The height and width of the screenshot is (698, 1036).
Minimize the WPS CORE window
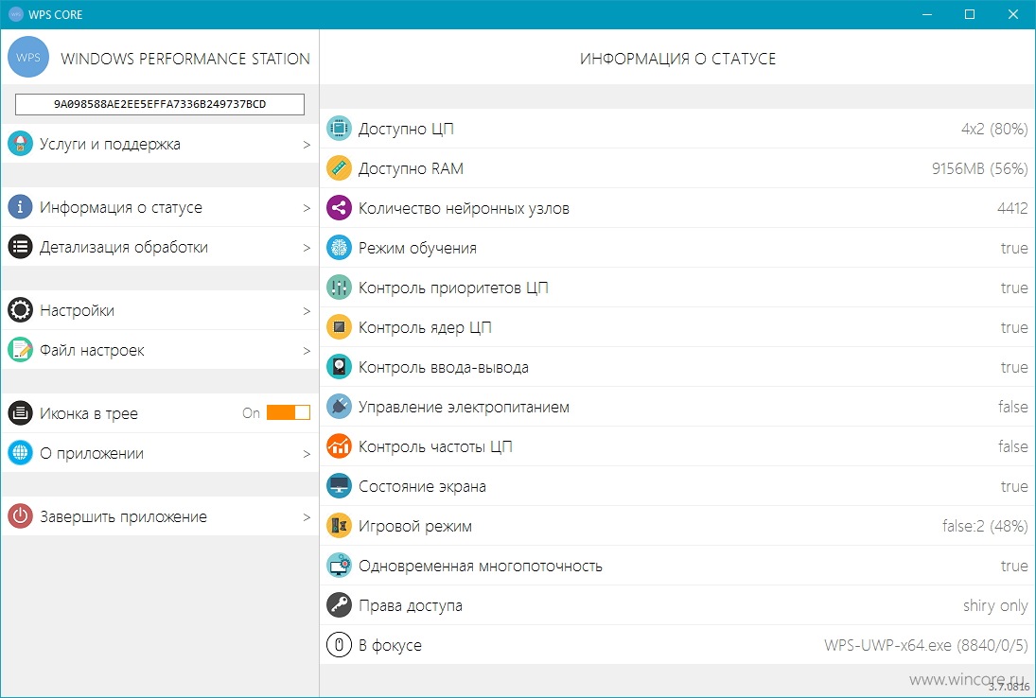click(927, 14)
